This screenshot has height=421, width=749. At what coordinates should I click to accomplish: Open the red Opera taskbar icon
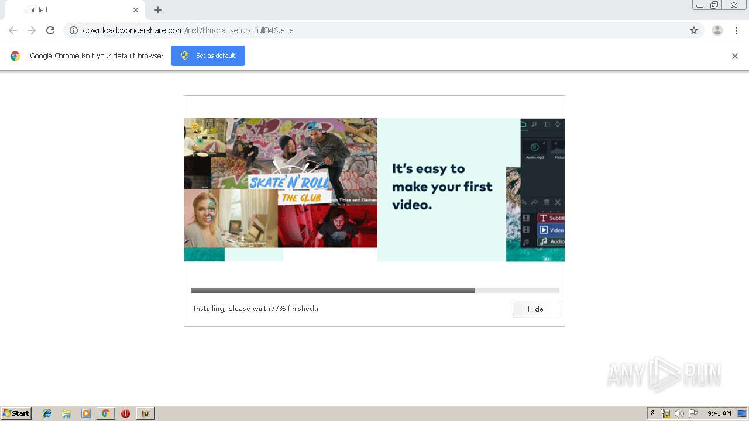pos(125,413)
